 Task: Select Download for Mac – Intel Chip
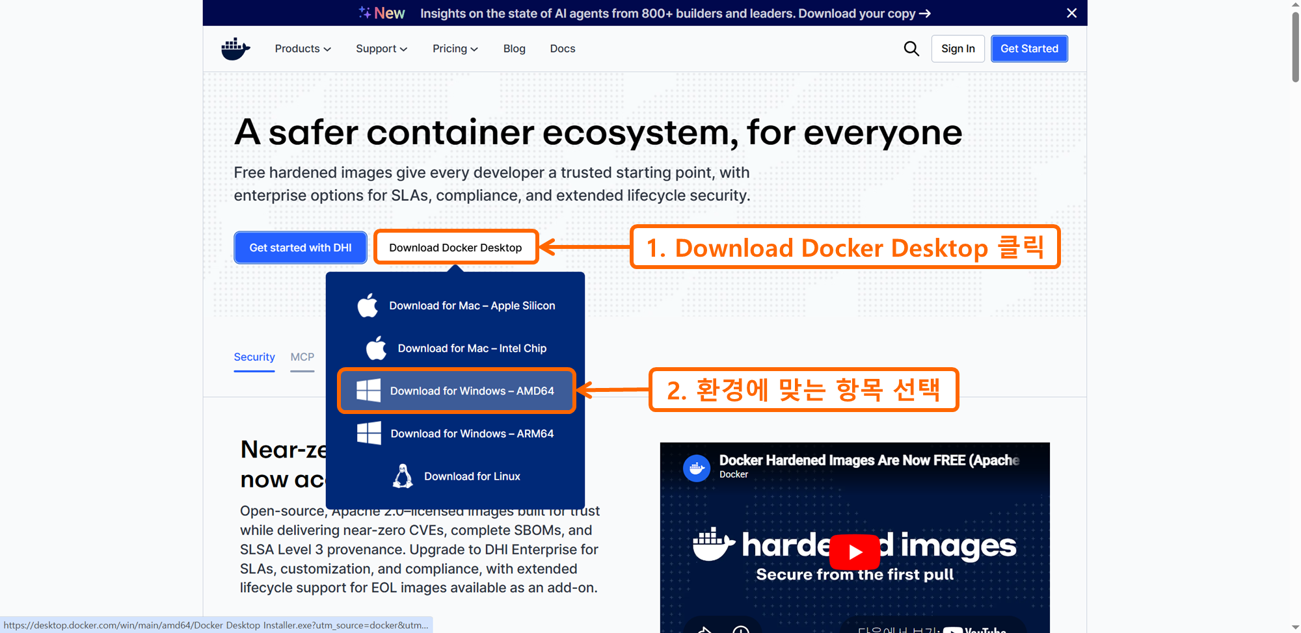[x=455, y=348]
